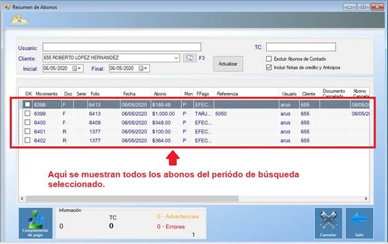
Task: Tick the OK checkbox for movement 6402
Action: coord(28,140)
